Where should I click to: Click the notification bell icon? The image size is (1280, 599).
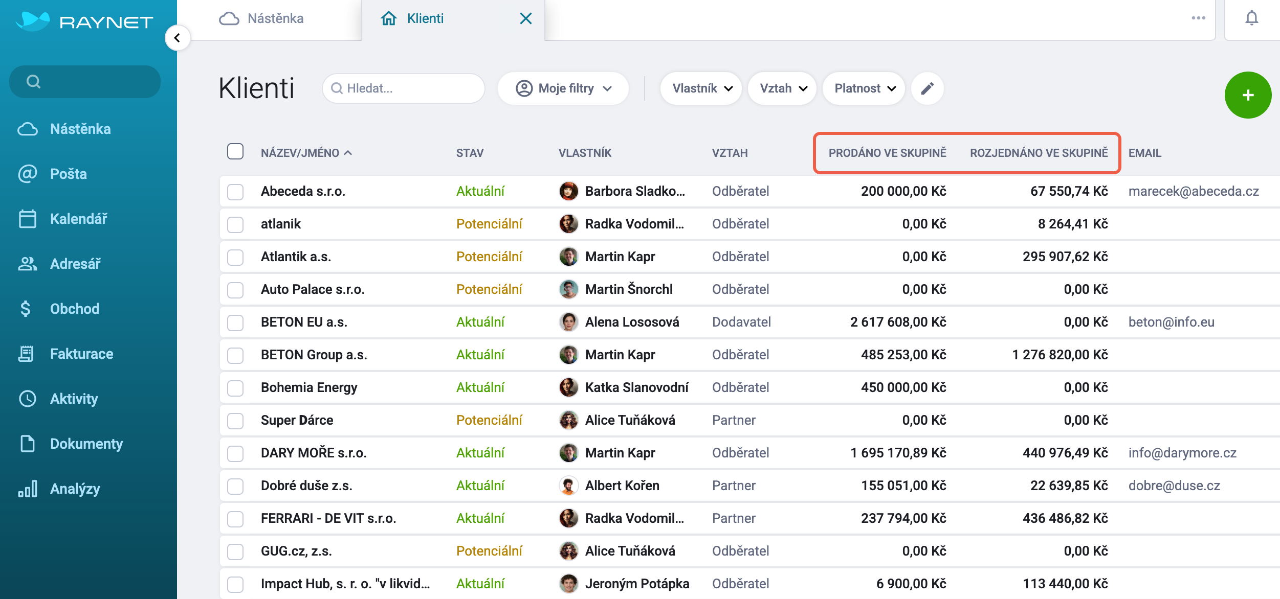coord(1251,18)
